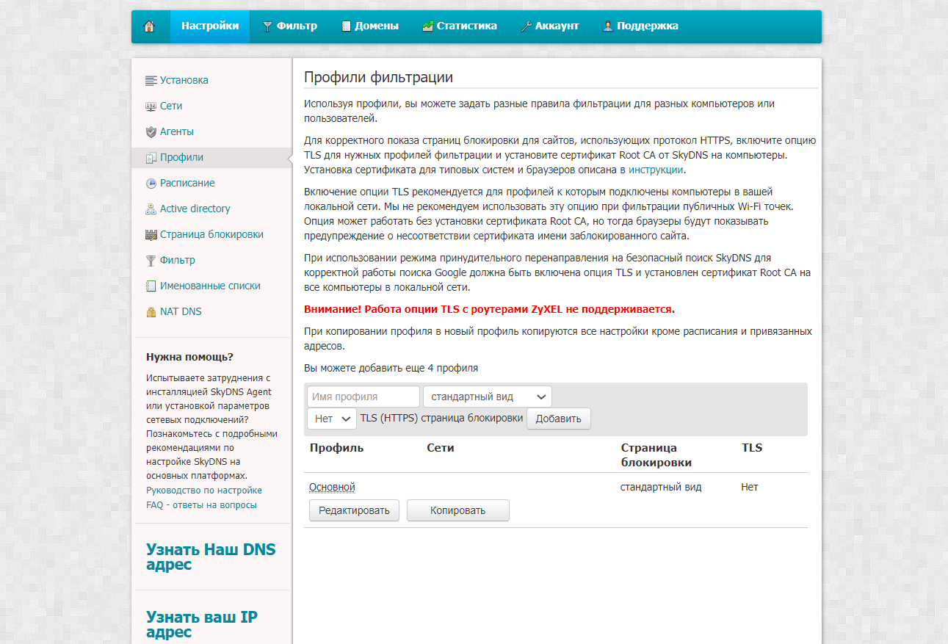Open Страница блокировки in the sidebar

pos(211,234)
